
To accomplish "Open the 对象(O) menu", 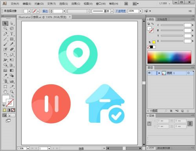I will tap(39, 4).
